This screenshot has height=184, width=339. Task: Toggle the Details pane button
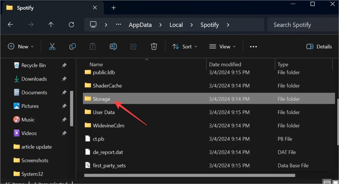pos(319,46)
